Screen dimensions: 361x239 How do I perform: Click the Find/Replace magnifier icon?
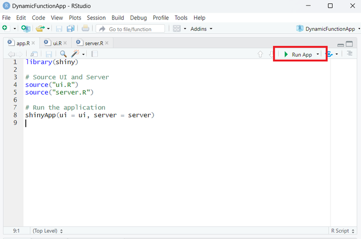pos(63,54)
